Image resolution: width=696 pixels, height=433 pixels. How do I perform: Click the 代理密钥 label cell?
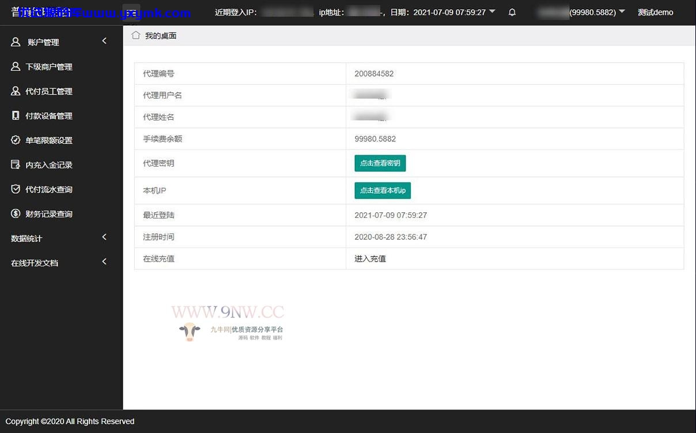click(x=240, y=163)
